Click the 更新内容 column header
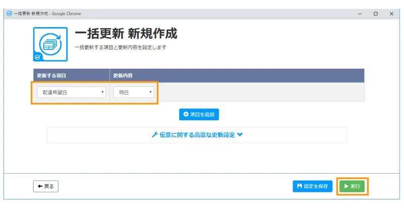Viewport: 404px width, 210px height. click(x=237, y=76)
